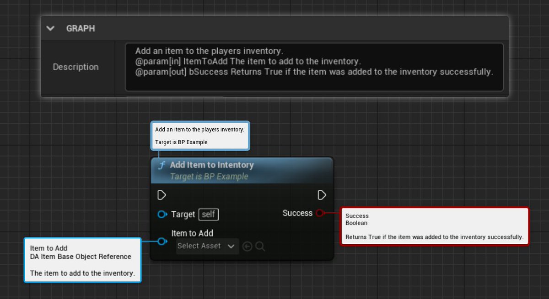Click the Description text field
This screenshot has height=299, width=549.
pyautogui.click(x=314, y=67)
